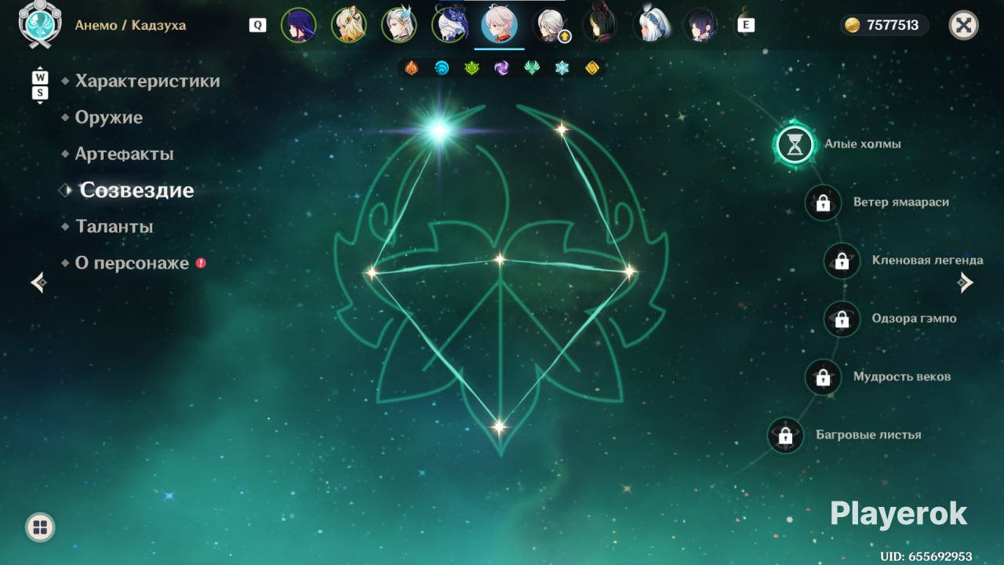
Task: Click the large glowing activated constellation star
Action: [438, 130]
